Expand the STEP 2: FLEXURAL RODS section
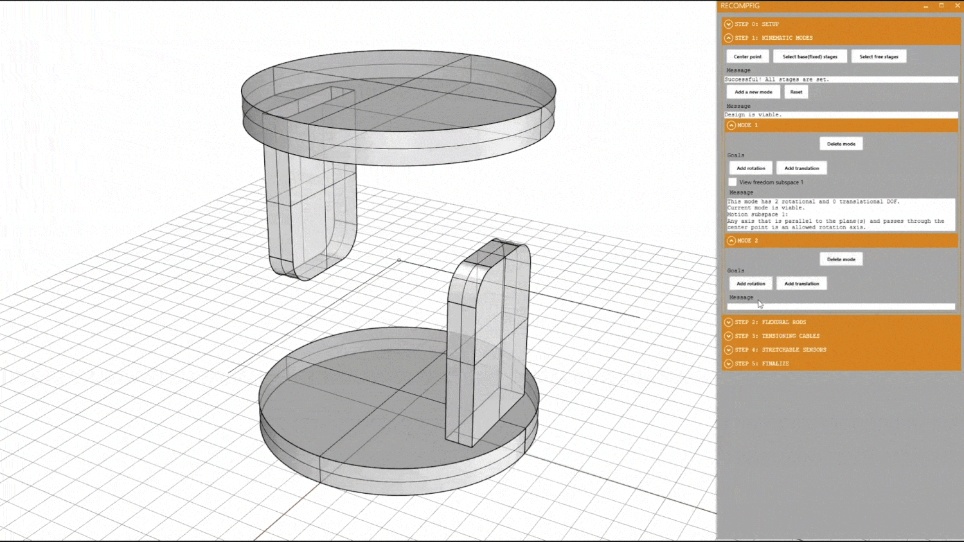964x542 pixels. (728, 322)
